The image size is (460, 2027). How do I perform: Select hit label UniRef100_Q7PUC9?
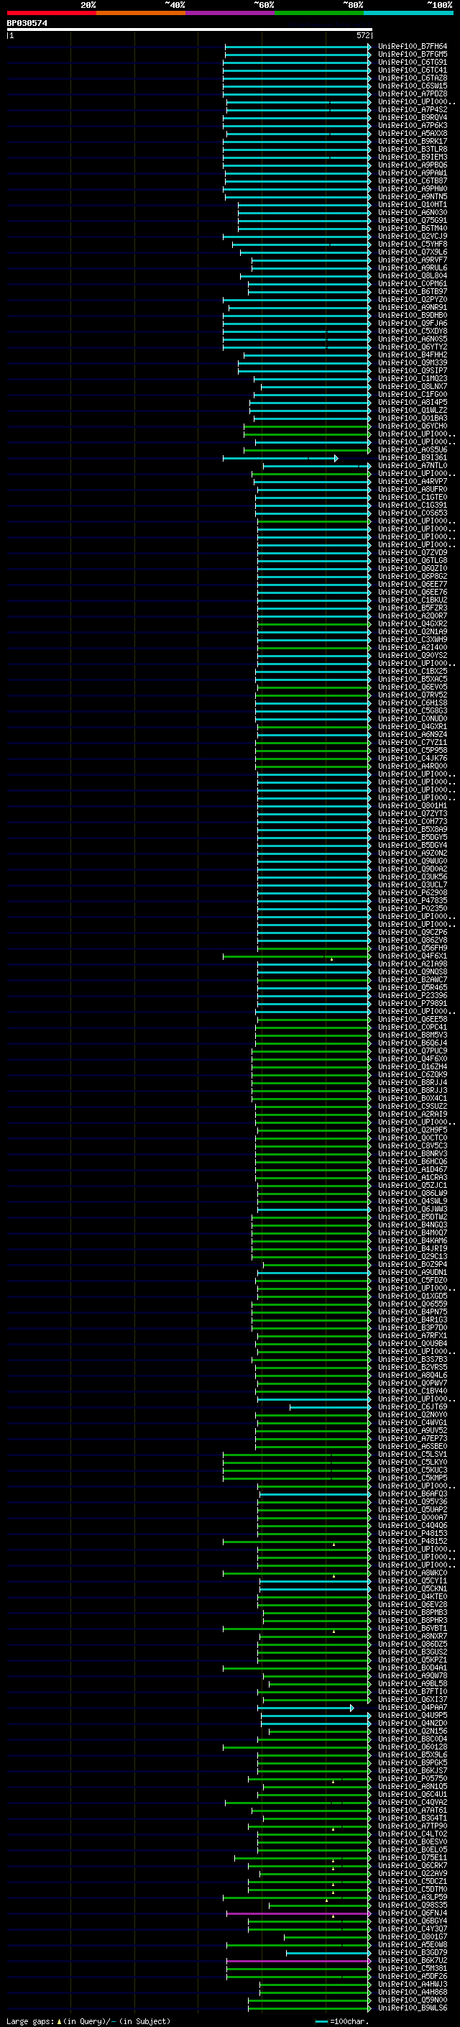click(412, 1051)
